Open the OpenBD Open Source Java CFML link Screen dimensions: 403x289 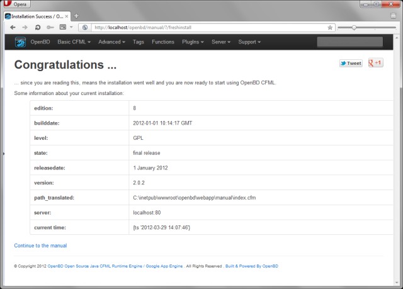pyautogui.click(x=95, y=266)
